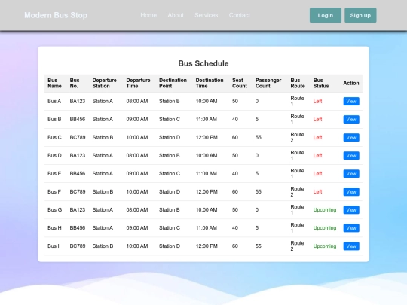The image size is (407, 305).
Task: Click Station C in the Bus E row
Action: [170, 173]
